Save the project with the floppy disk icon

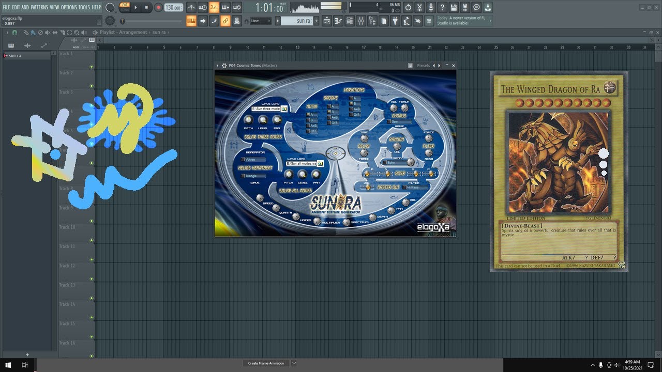coord(454,8)
